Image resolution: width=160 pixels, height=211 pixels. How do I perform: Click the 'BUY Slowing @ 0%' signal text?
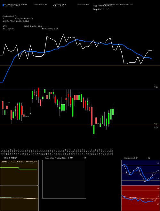click(x=50, y=29)
